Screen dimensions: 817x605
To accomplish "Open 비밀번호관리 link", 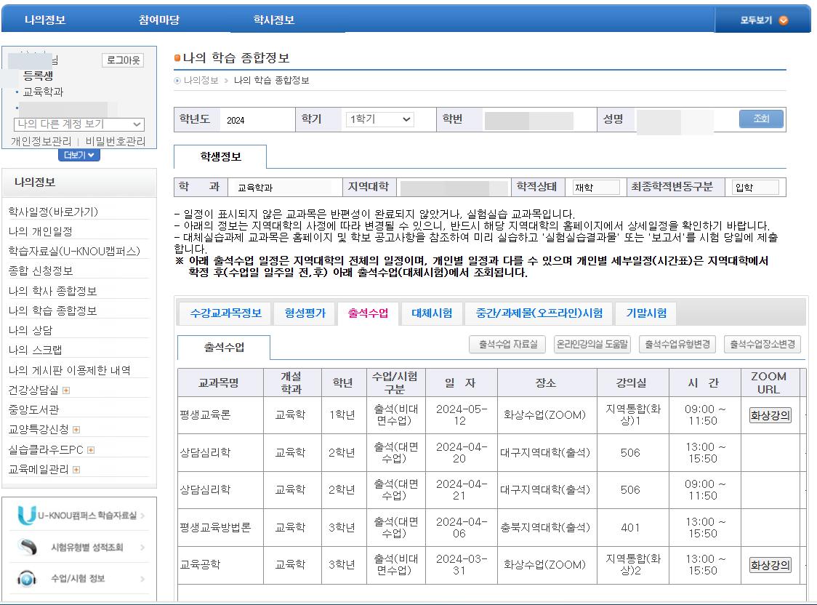I will (115, 141).
